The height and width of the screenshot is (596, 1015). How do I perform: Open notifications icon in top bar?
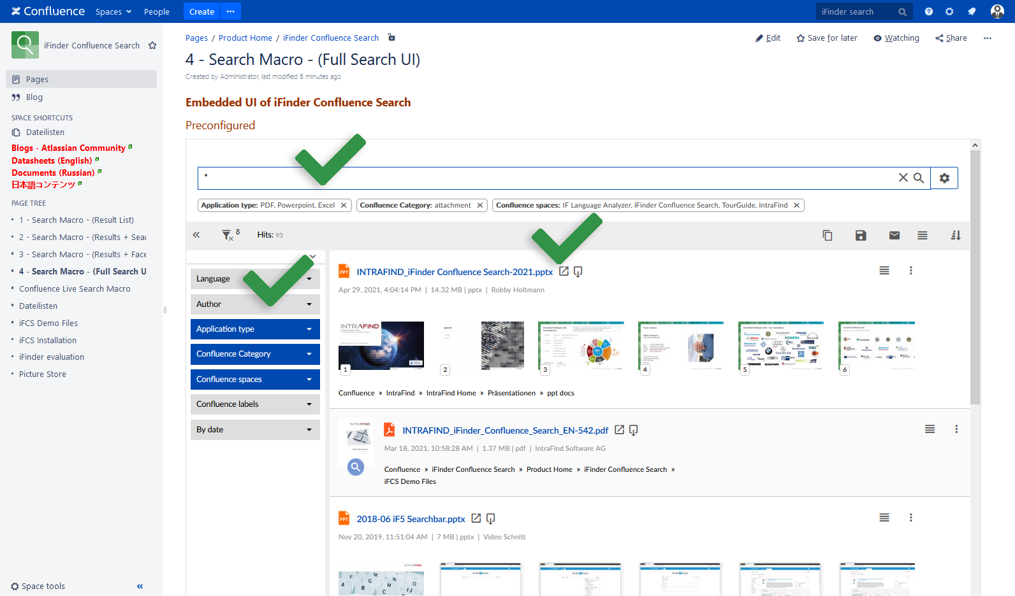point(972,11)
